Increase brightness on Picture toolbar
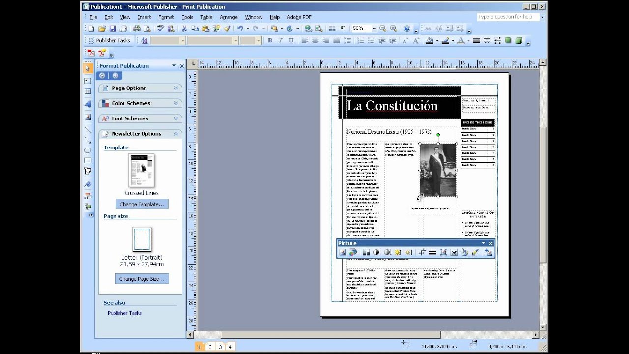 point(398,252)
